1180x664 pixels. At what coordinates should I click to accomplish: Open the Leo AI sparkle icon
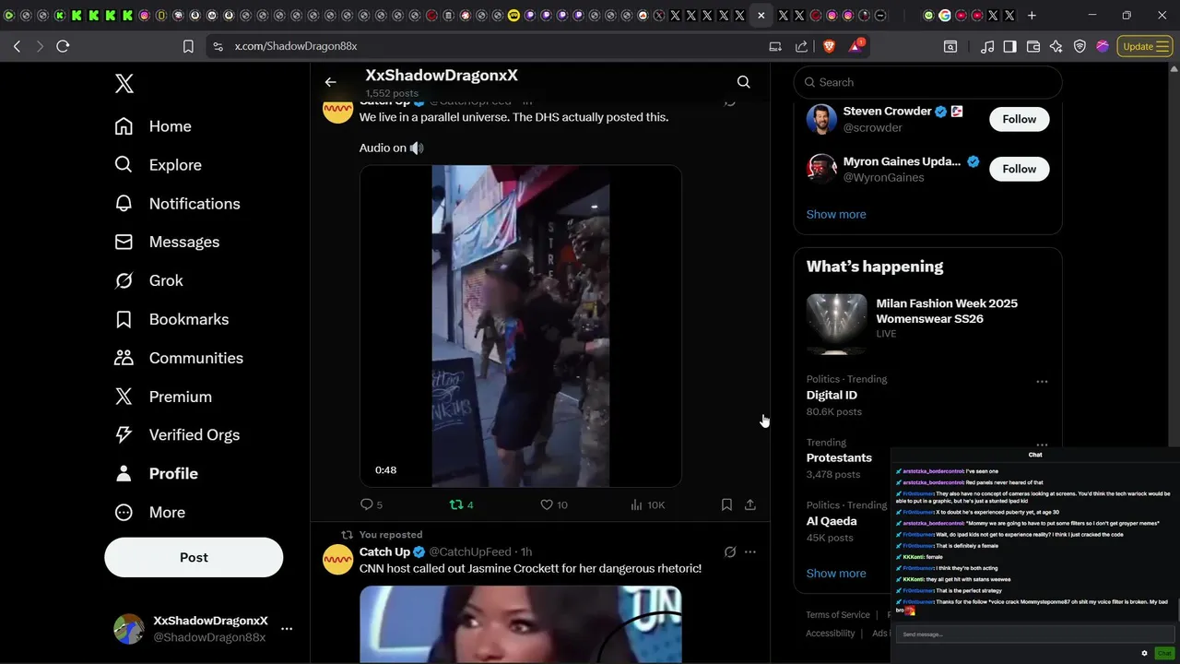coord(1056,46)
